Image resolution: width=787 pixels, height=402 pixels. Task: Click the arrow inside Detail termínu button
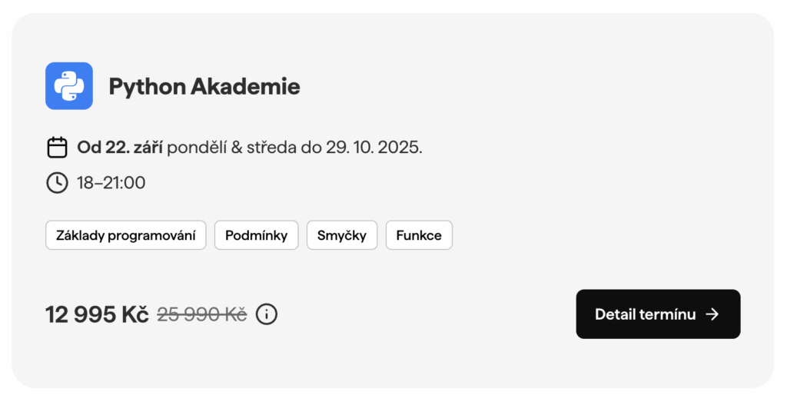point(712,314)
